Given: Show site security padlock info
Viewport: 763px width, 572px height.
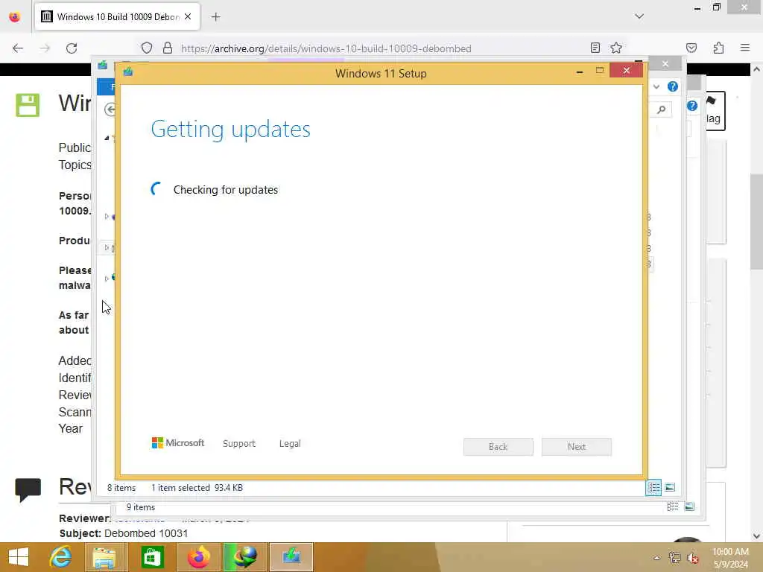Looking at the screenshot, I should pyautogui.click(x=168, y=48).
